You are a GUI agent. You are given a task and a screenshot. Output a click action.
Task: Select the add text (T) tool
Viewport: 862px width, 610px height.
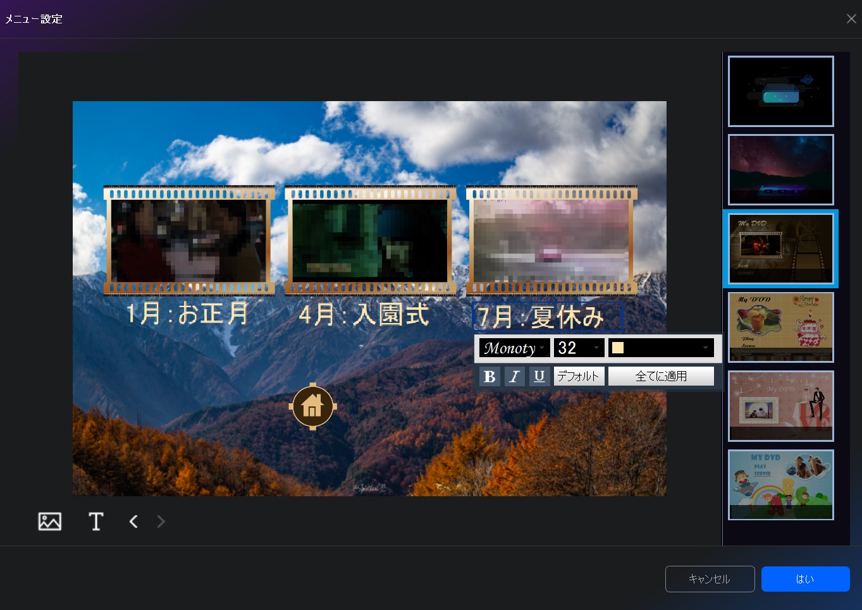pyautogui.click(x=95, y=521)
